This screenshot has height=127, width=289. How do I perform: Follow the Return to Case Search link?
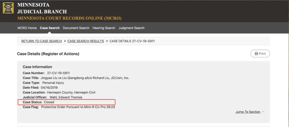coord(41,41)
